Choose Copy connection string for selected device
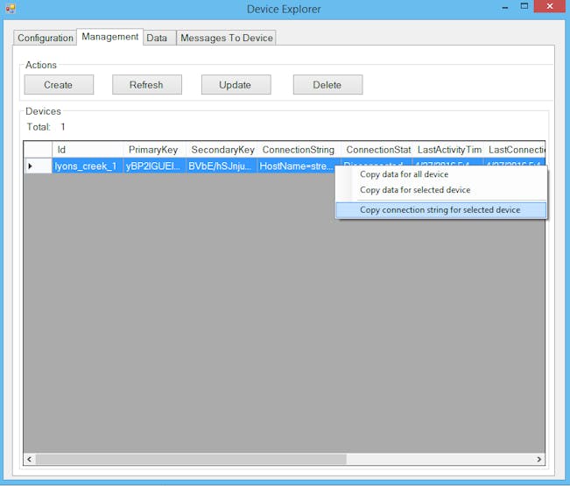Screen dimensions: 570x486 [441, 210]
